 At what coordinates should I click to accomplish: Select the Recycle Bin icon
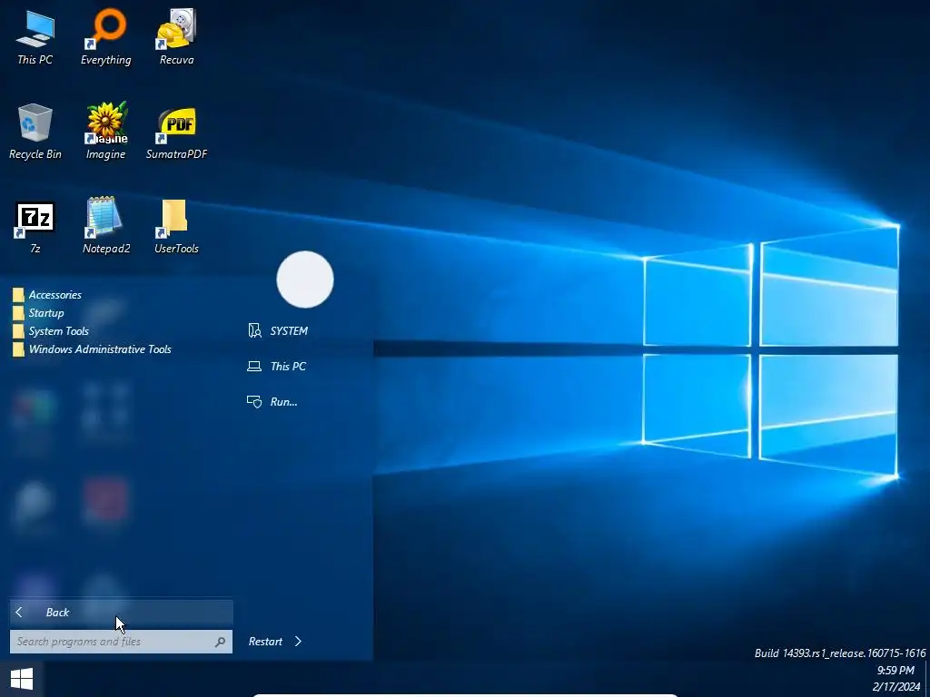coord(35,131)
